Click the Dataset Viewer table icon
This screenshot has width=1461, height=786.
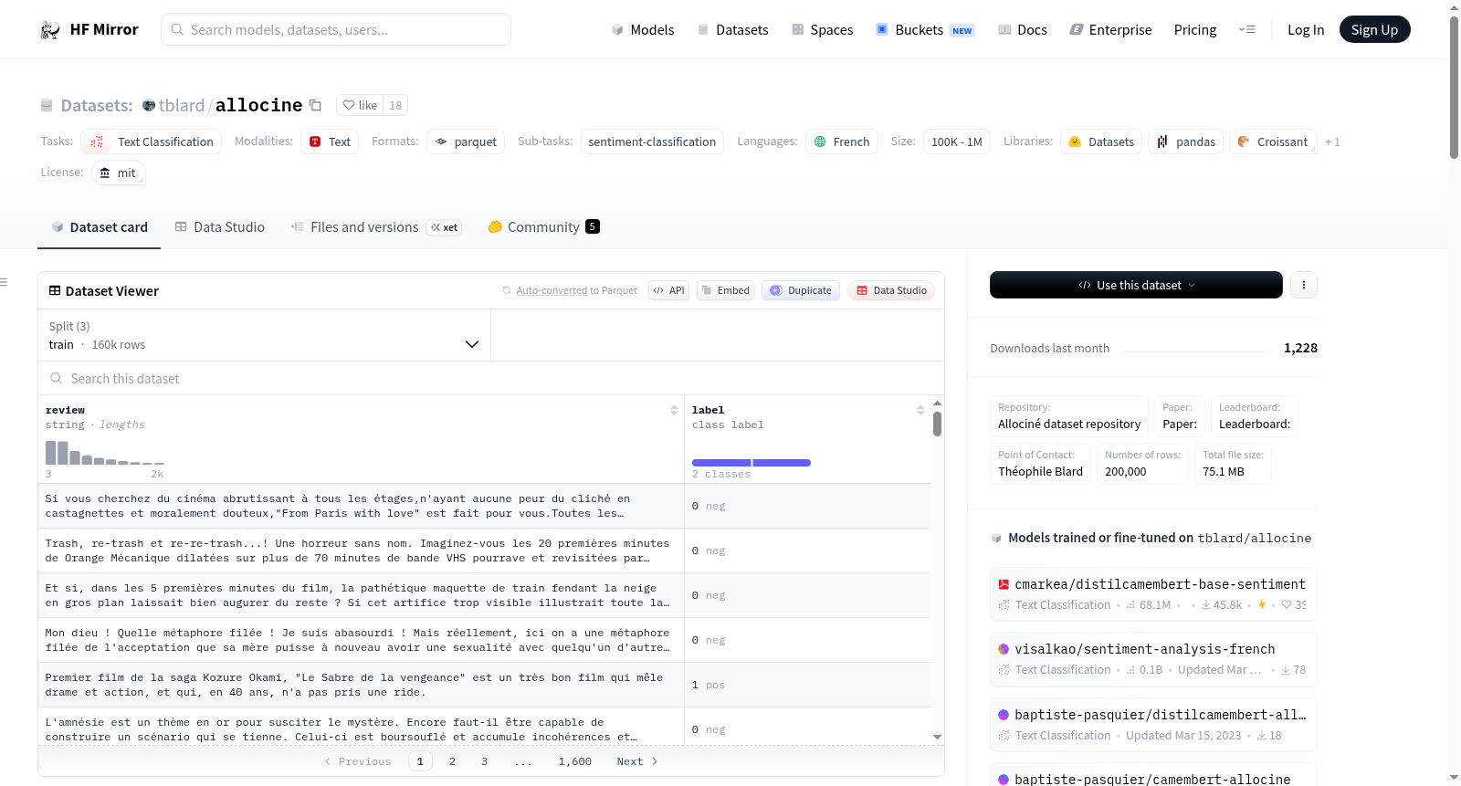[55, 290]
